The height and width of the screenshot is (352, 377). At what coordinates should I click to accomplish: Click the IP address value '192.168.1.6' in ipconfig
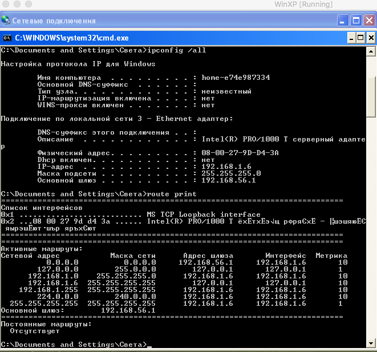click(x=226, y=167)
